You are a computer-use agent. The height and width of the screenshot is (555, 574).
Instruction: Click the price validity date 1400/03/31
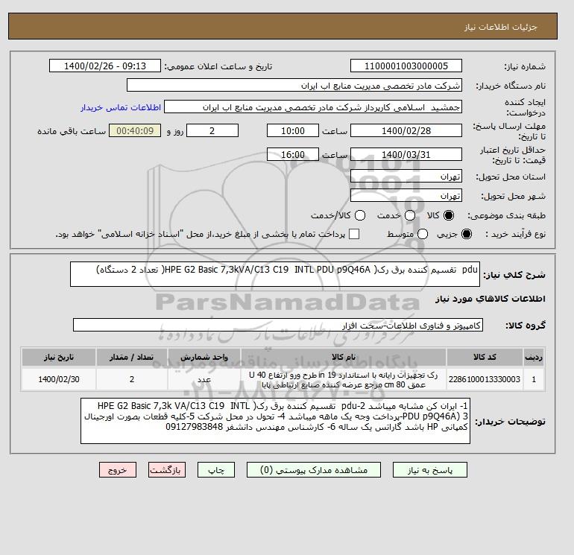[x=406, y=154]
